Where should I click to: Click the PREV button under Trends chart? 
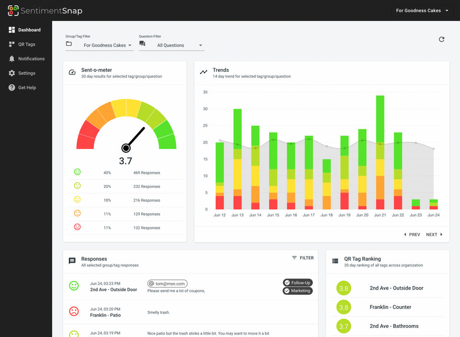click(412, 234)
